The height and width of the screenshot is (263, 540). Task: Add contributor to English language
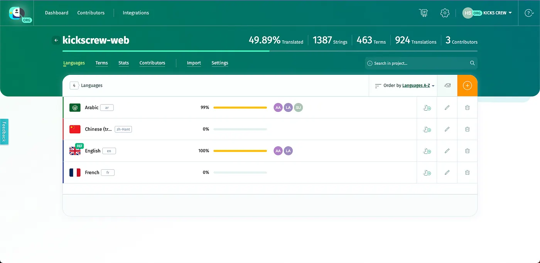pos(427,151)
